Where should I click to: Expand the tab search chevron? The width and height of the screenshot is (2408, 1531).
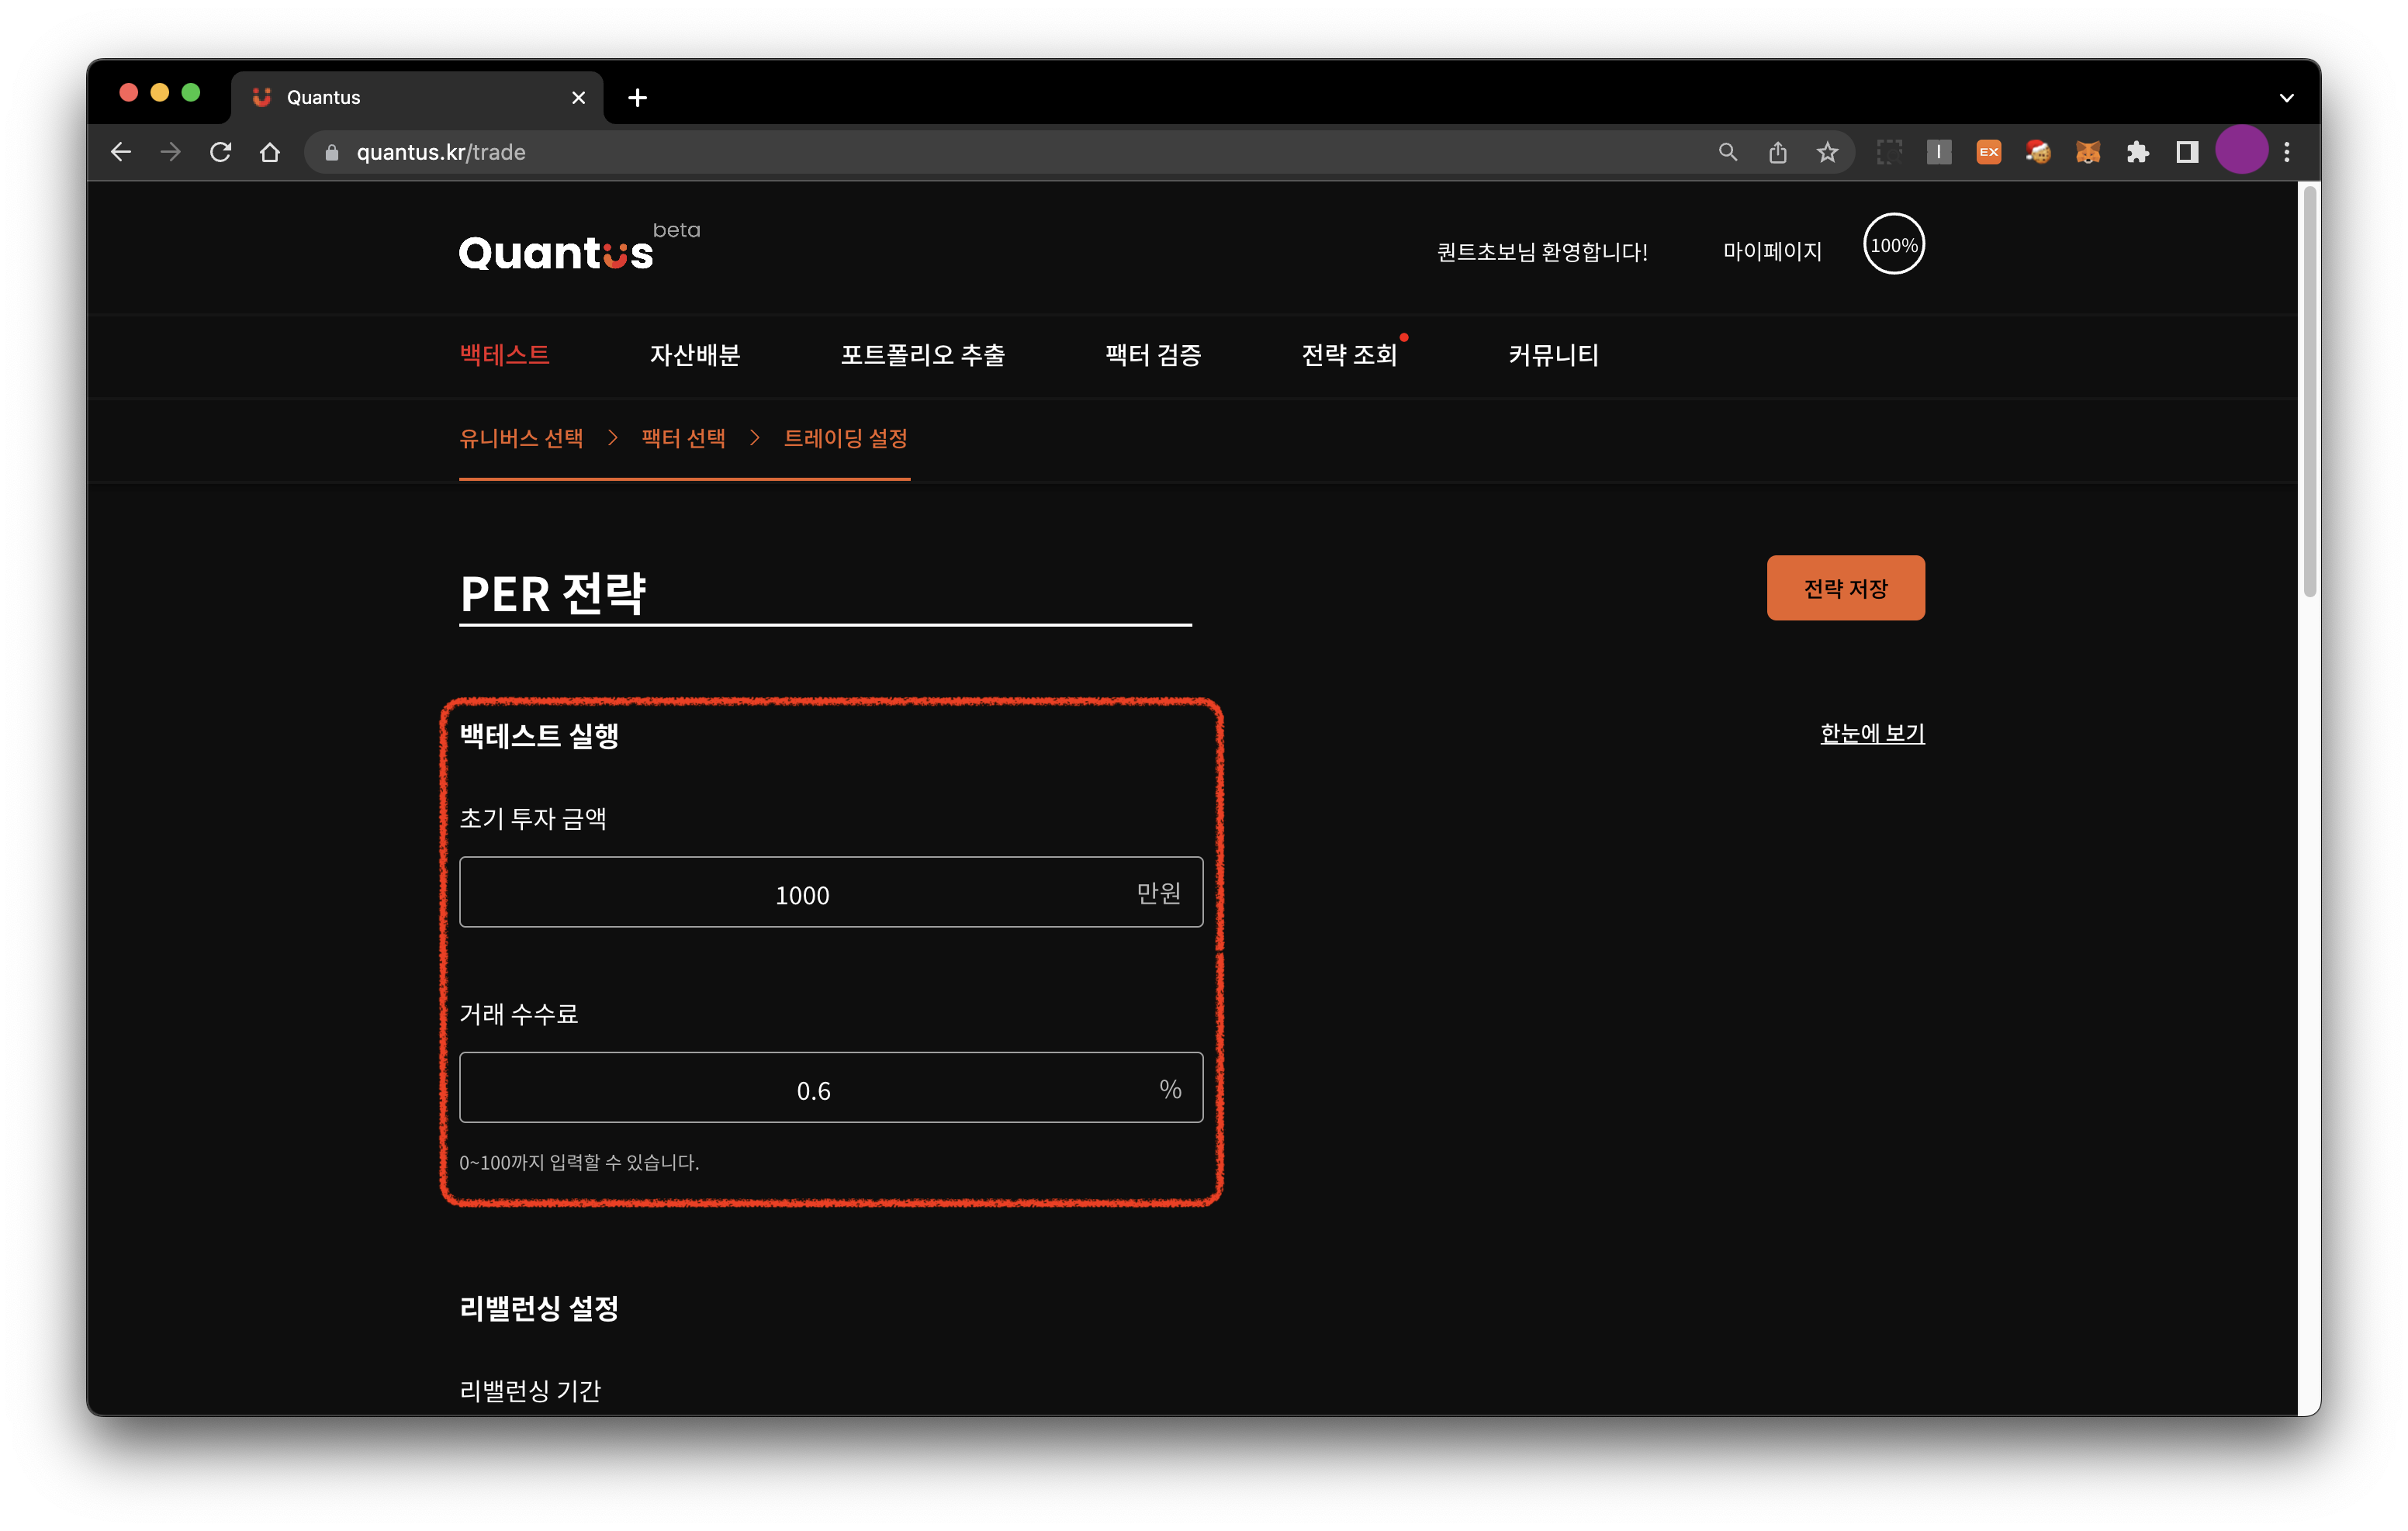(2286, 98)
